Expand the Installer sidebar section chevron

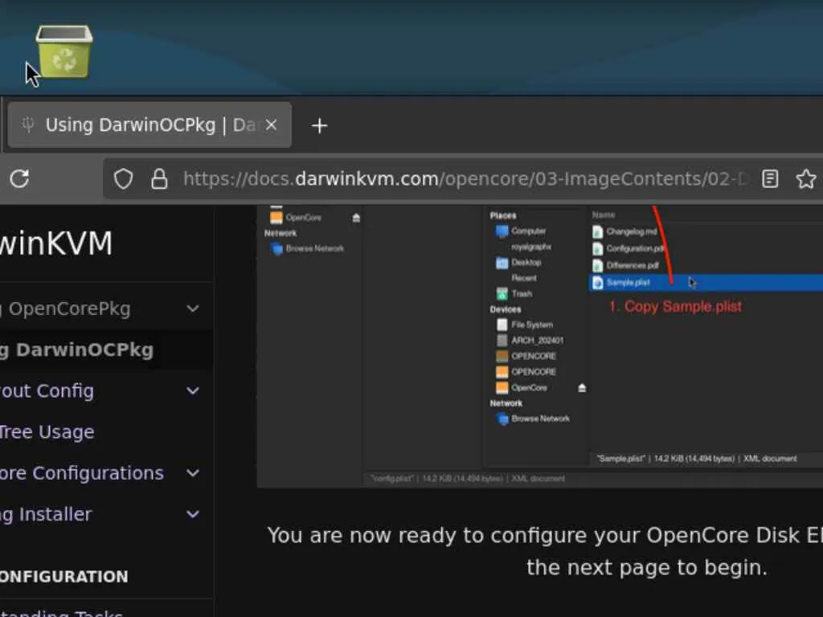(x=193, y=513)
